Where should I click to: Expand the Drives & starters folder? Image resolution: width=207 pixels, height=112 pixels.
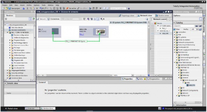[174, 40]
